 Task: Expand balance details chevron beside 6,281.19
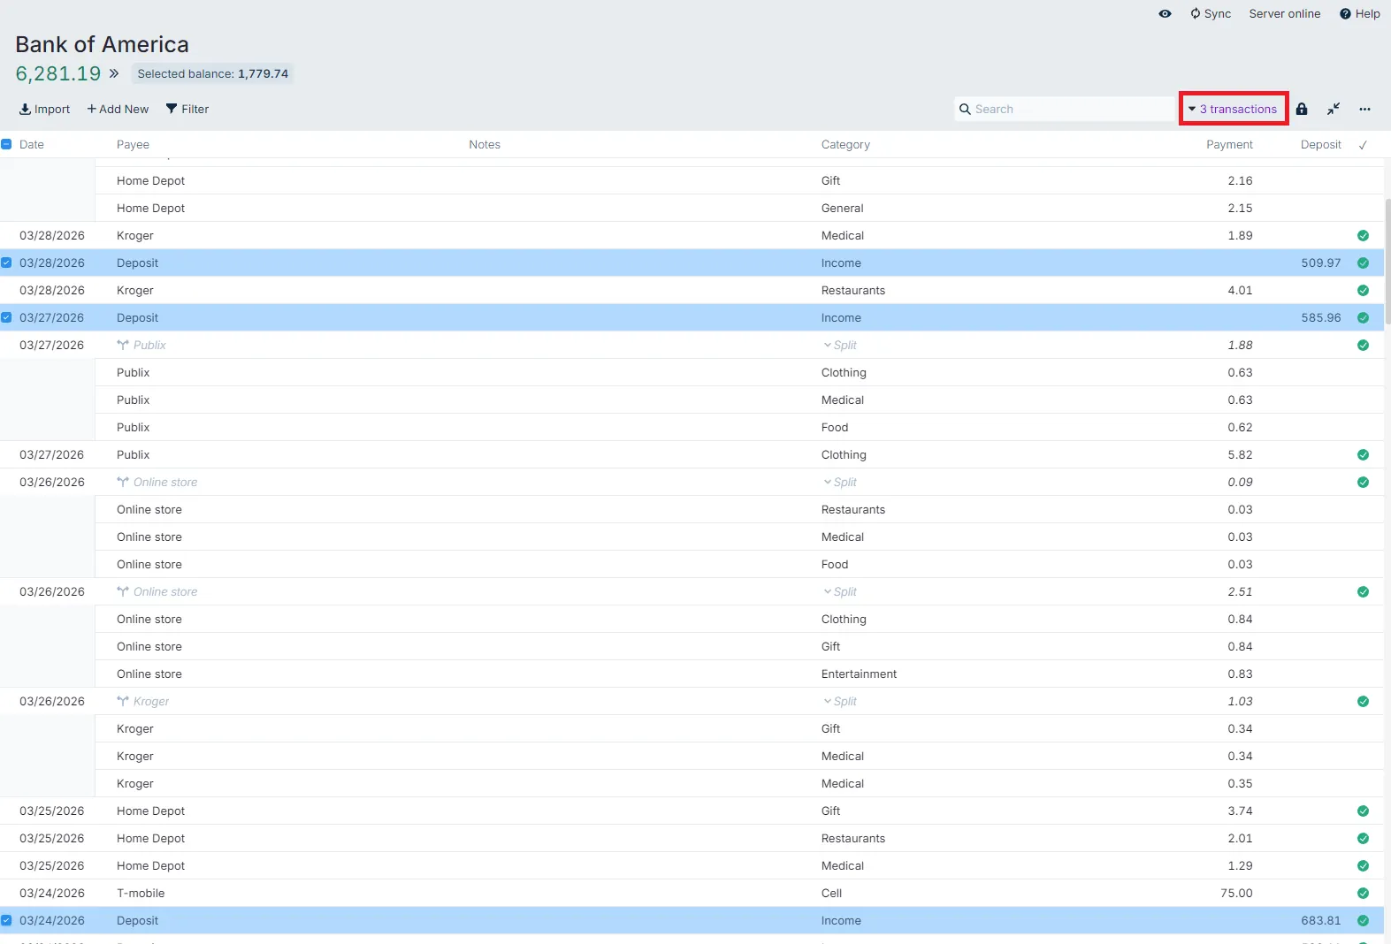pyautogui.click(x=114, y=74)
